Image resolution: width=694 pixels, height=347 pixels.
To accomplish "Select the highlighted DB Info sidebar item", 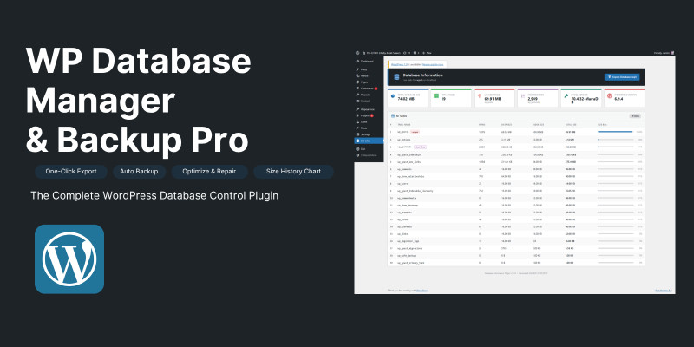I will [369, 141].
